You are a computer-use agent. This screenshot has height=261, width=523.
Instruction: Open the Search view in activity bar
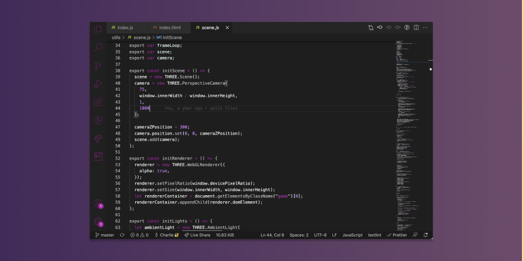(98, 47)
